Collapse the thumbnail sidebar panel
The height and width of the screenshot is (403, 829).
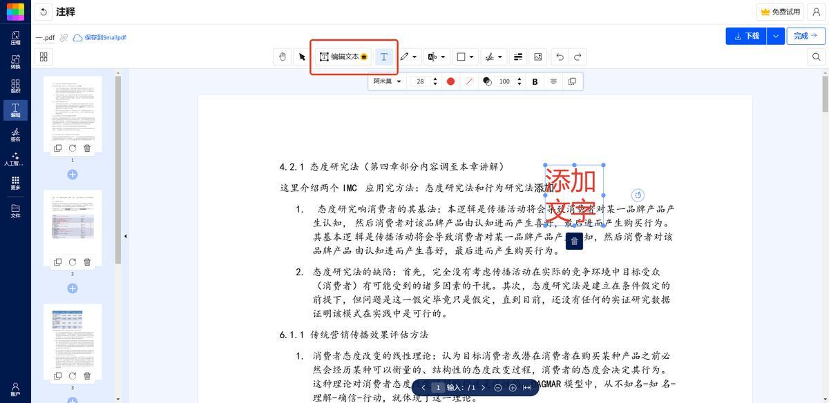click(x=125, y=236)
